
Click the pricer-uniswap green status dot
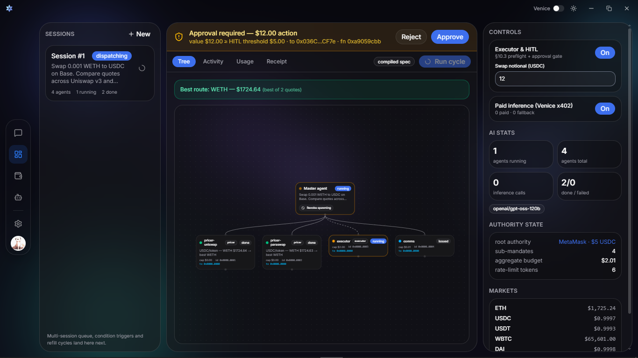(x=201, y=243)
